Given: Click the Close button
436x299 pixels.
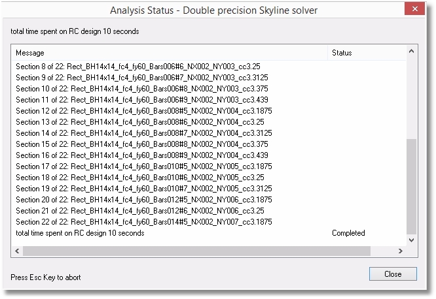Looking at the screenshot, I should (392, 274).
